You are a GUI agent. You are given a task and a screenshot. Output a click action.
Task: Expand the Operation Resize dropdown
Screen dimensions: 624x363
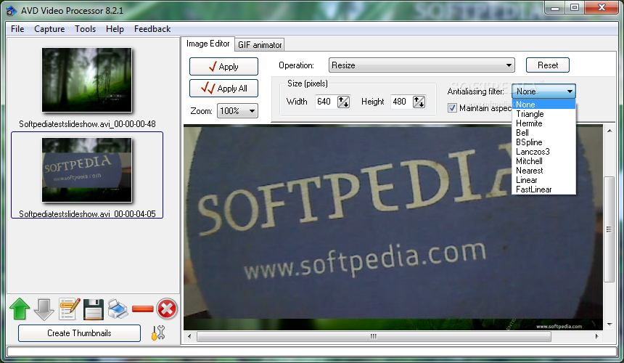click(422, 65)
